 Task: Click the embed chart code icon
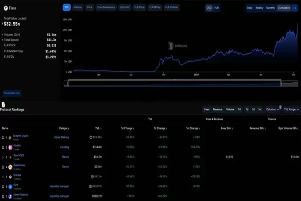point(295,8)
